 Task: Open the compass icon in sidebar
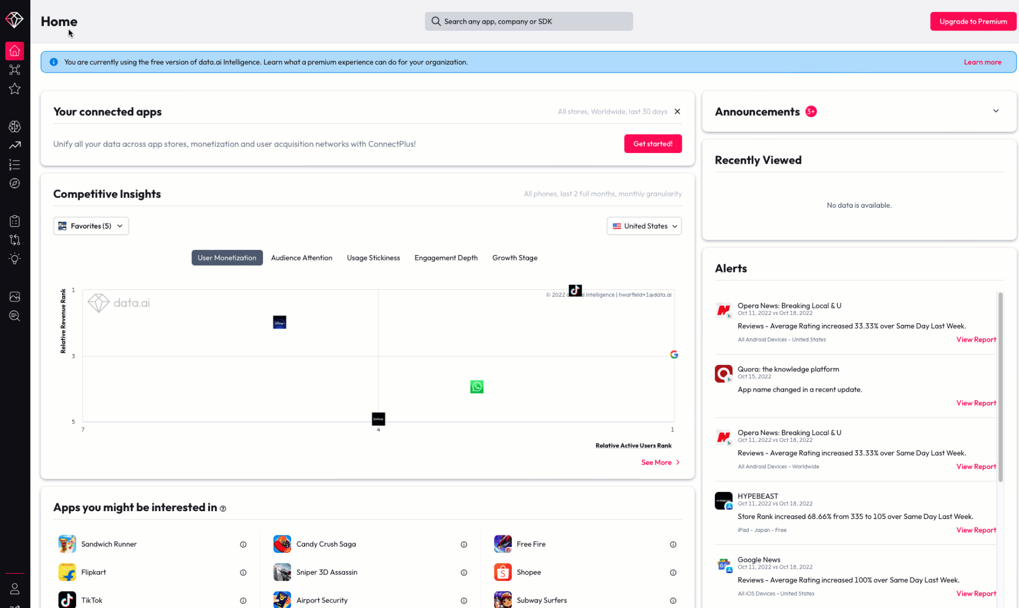pos(15,184)
